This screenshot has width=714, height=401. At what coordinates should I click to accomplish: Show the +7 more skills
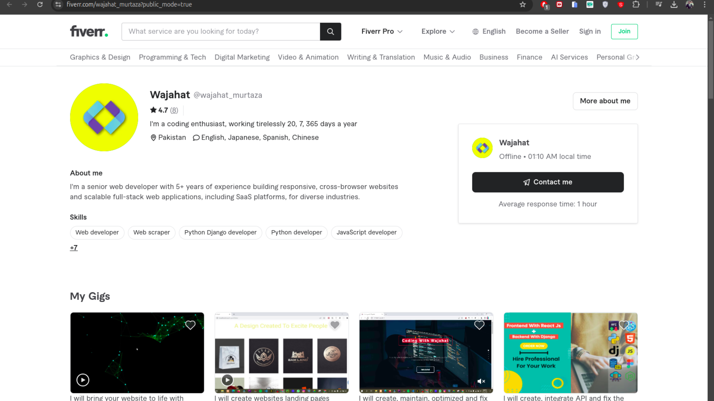click(74, 248)
